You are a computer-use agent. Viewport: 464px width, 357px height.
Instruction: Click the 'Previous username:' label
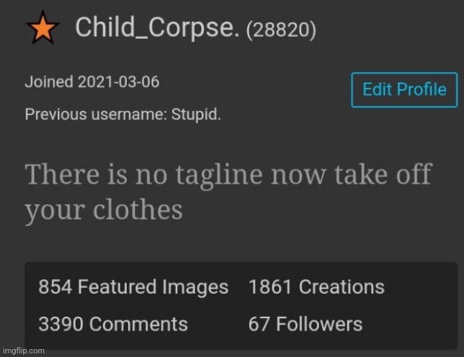tap(95, 115)
